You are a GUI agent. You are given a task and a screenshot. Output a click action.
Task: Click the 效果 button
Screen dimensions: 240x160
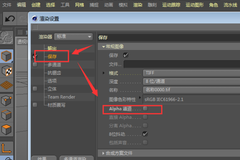44,158
